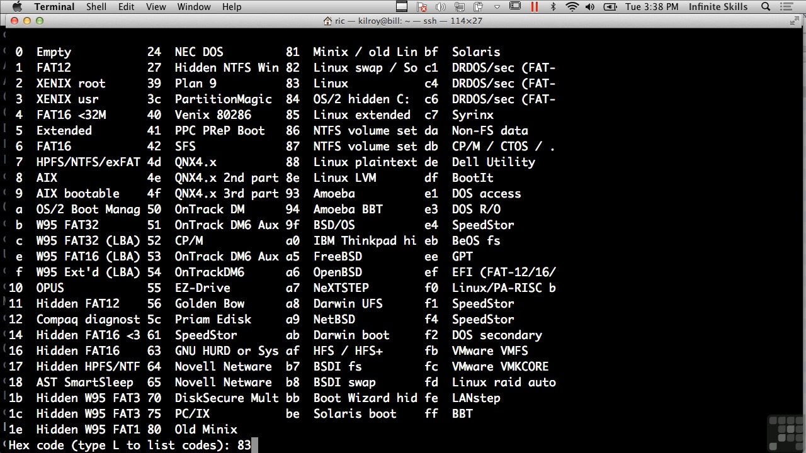This screenshot has height=453, width=806.
Task: Zoom the Terminal window with green button
Action: 40,21
